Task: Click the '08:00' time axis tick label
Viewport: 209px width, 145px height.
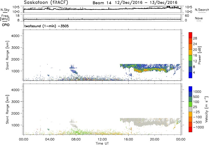Action: pos(76,140)
